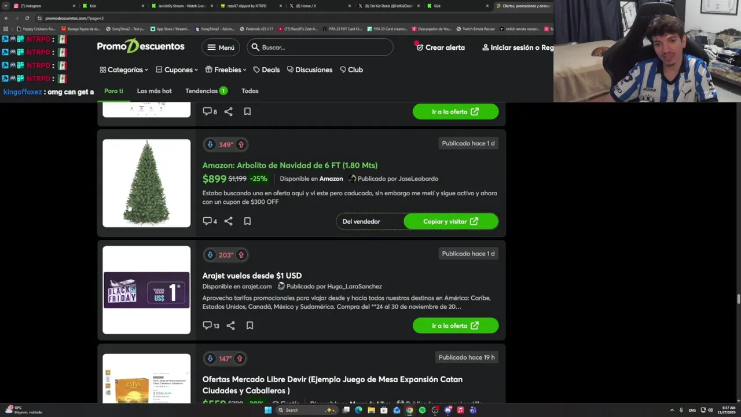Downvote the Devir Catan deal at 147°
The image size is (741, 417).
[210, 359]
